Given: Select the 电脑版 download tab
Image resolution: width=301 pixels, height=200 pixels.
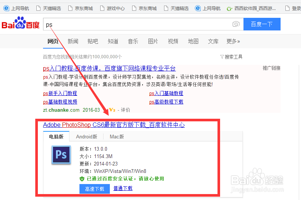Looking at the screenshot, I should tap(56, 137).
